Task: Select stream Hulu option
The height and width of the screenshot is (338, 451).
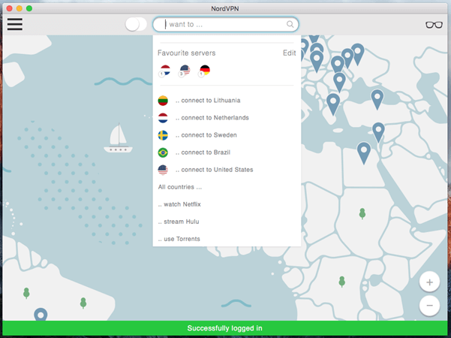Action: pyautogui.click(x=179, y=222)
